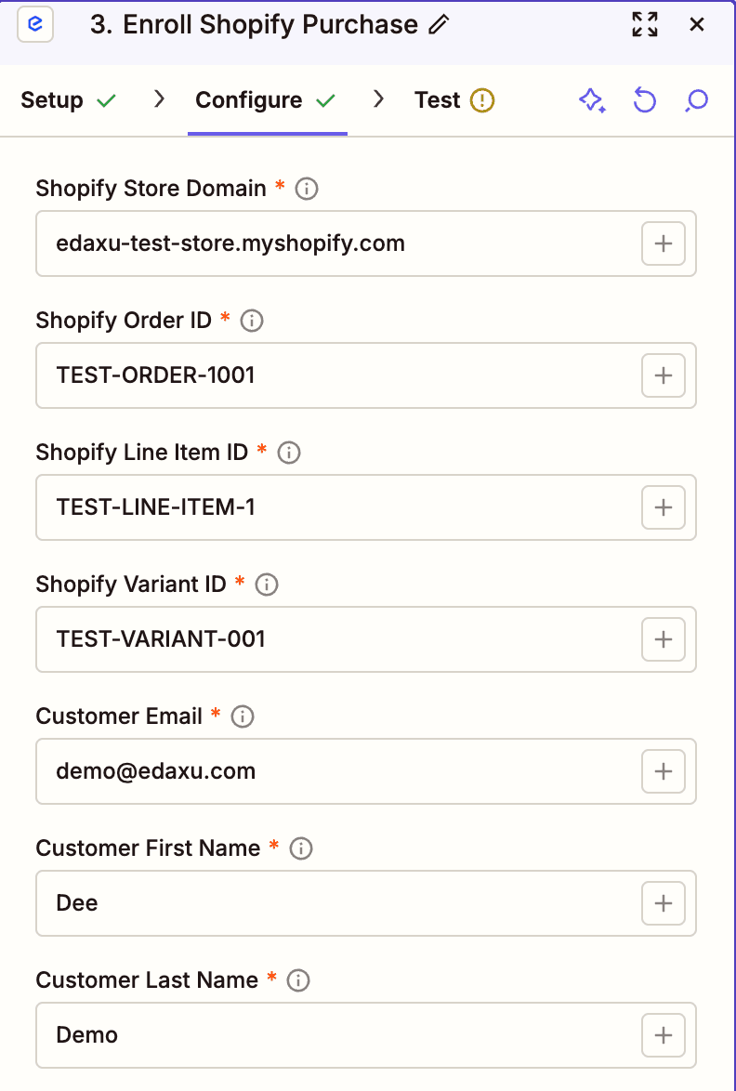The image size is (736, 1091).
Task: Click the Edaxu app logo icon
Action: [x=35, y=25]
